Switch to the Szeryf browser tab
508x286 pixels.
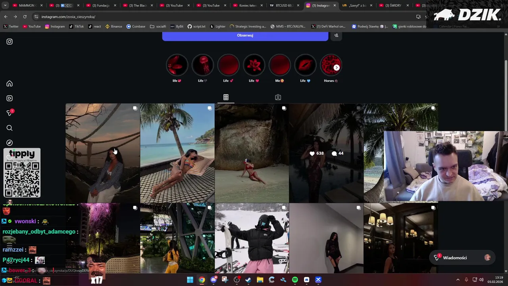coord(358,6)
